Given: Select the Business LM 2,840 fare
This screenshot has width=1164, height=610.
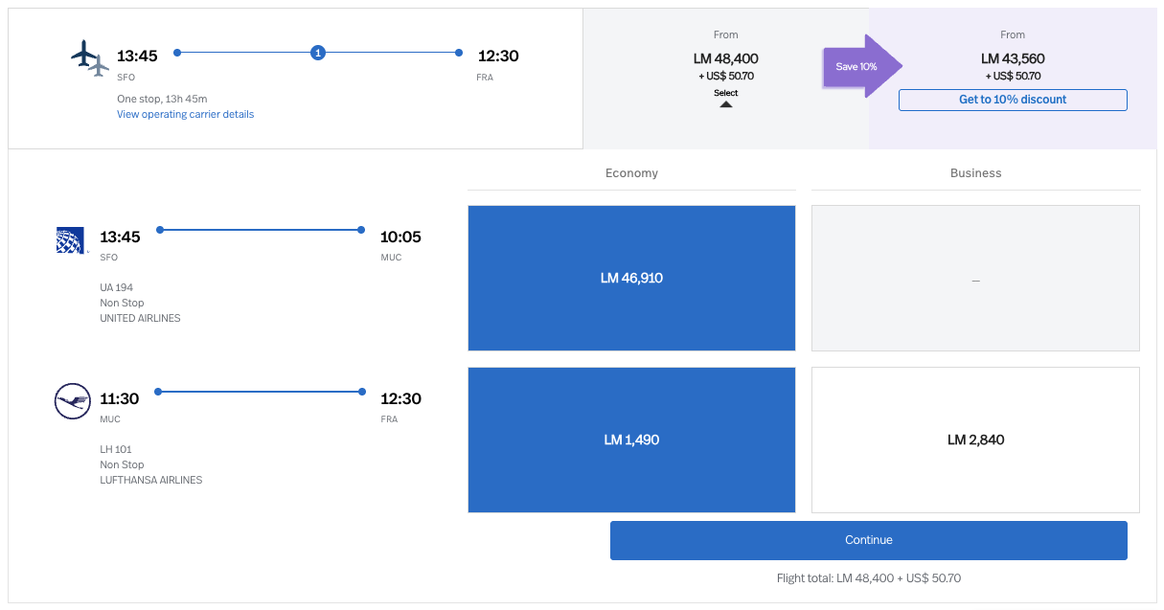Looking at the screenshot, I should point(975,440).
